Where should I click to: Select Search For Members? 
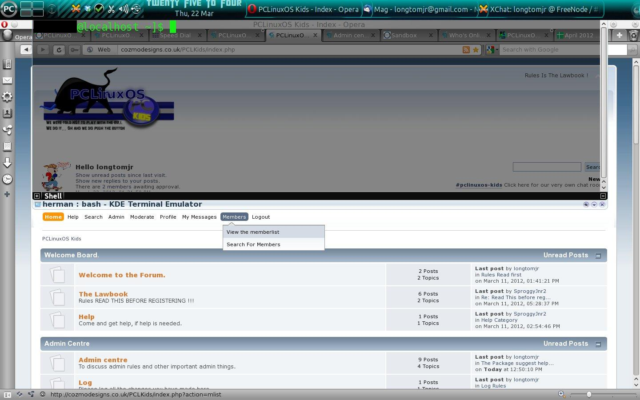coord(274,244)
